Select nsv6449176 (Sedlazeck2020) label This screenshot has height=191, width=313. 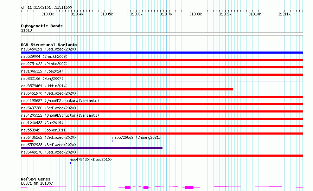click(49, 152)
